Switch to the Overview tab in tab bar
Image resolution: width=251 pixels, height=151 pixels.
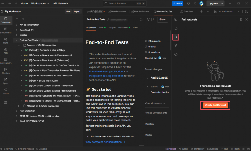186,11
